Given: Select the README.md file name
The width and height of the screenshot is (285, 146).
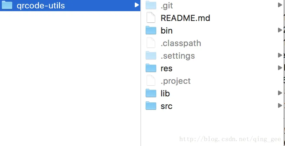Looking at the screenshot, I should point(185,18).
